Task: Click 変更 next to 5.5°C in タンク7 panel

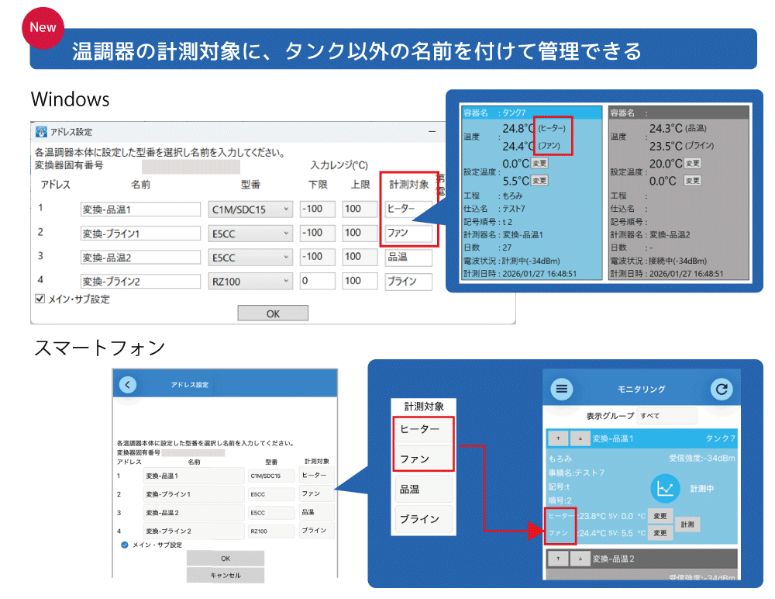Action: pos(539,180)
